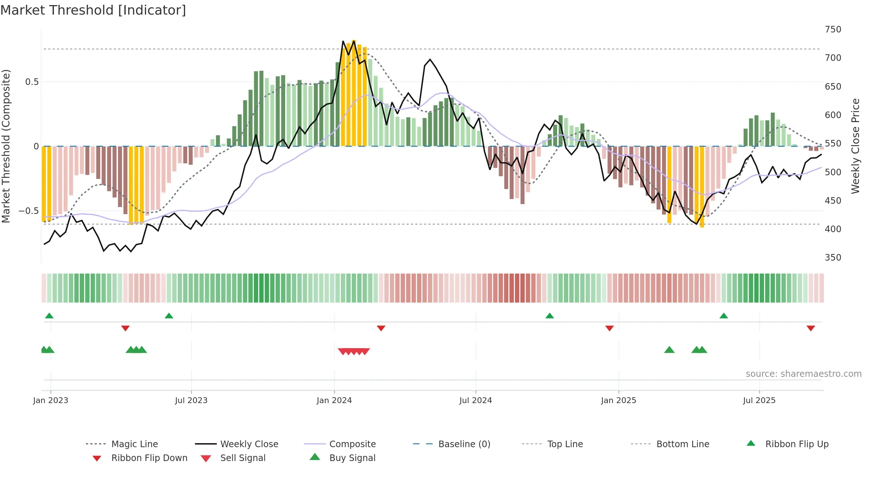The width and height of the screenshot is (874, 492).
Task: Click the ribbon flip down marker after Jan 2024
Action: 381,328
